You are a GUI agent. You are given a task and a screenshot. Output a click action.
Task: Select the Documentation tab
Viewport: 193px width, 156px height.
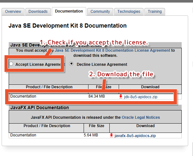coord(69,11)
